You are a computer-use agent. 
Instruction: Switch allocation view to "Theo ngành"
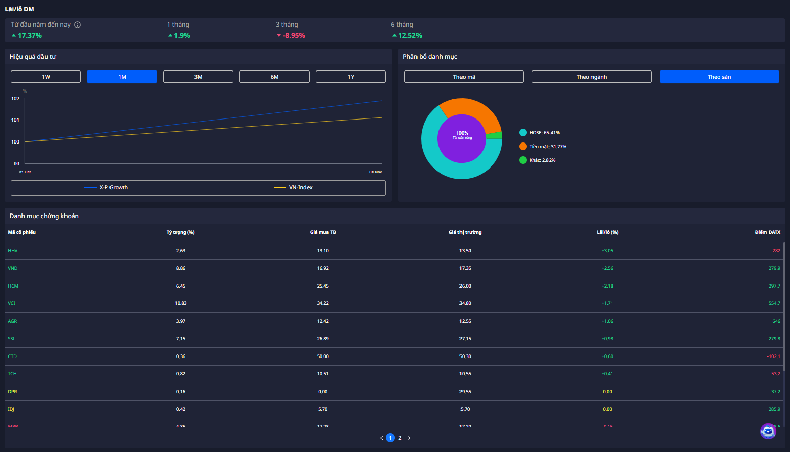click(x=591, y=76)
